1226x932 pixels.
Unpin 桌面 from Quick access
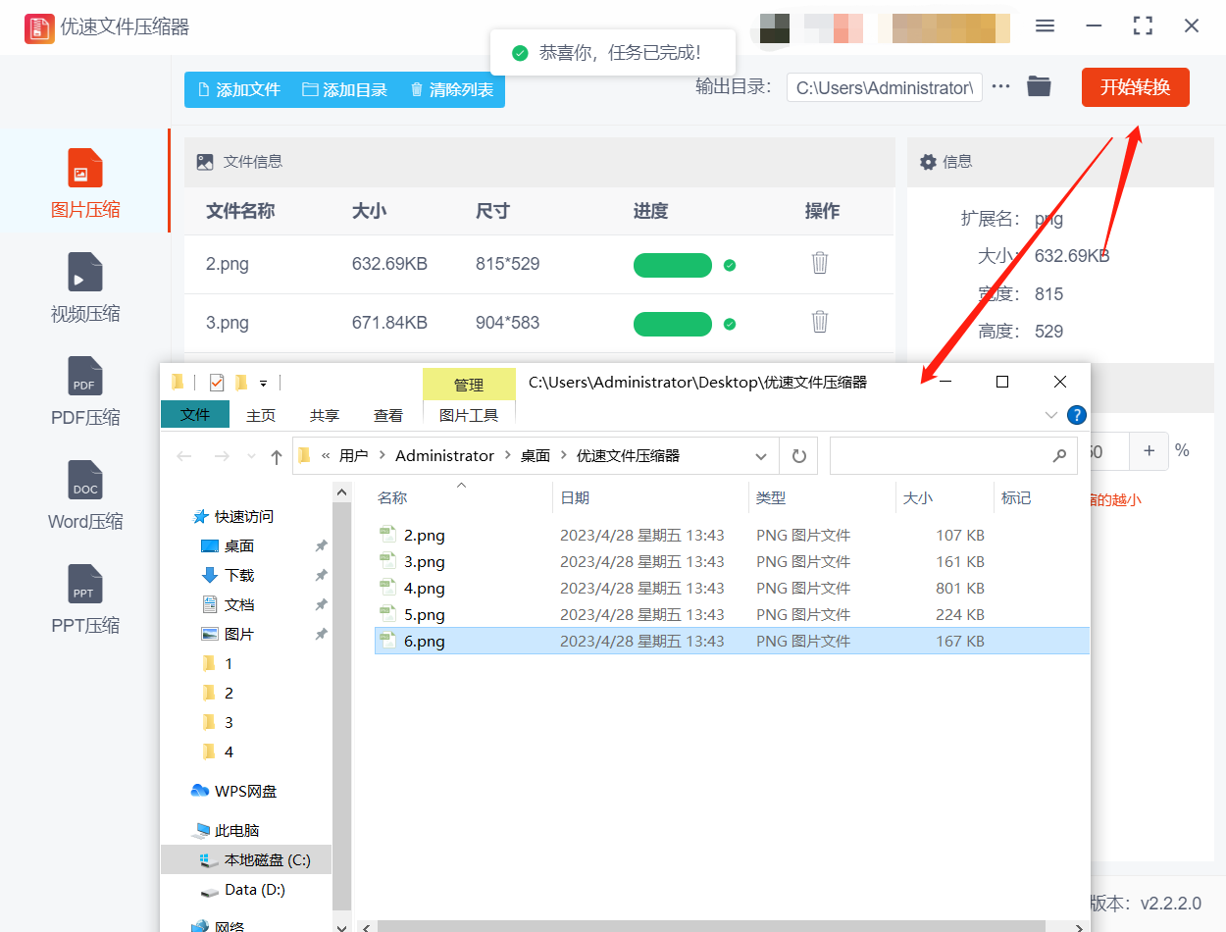[321, 545]
